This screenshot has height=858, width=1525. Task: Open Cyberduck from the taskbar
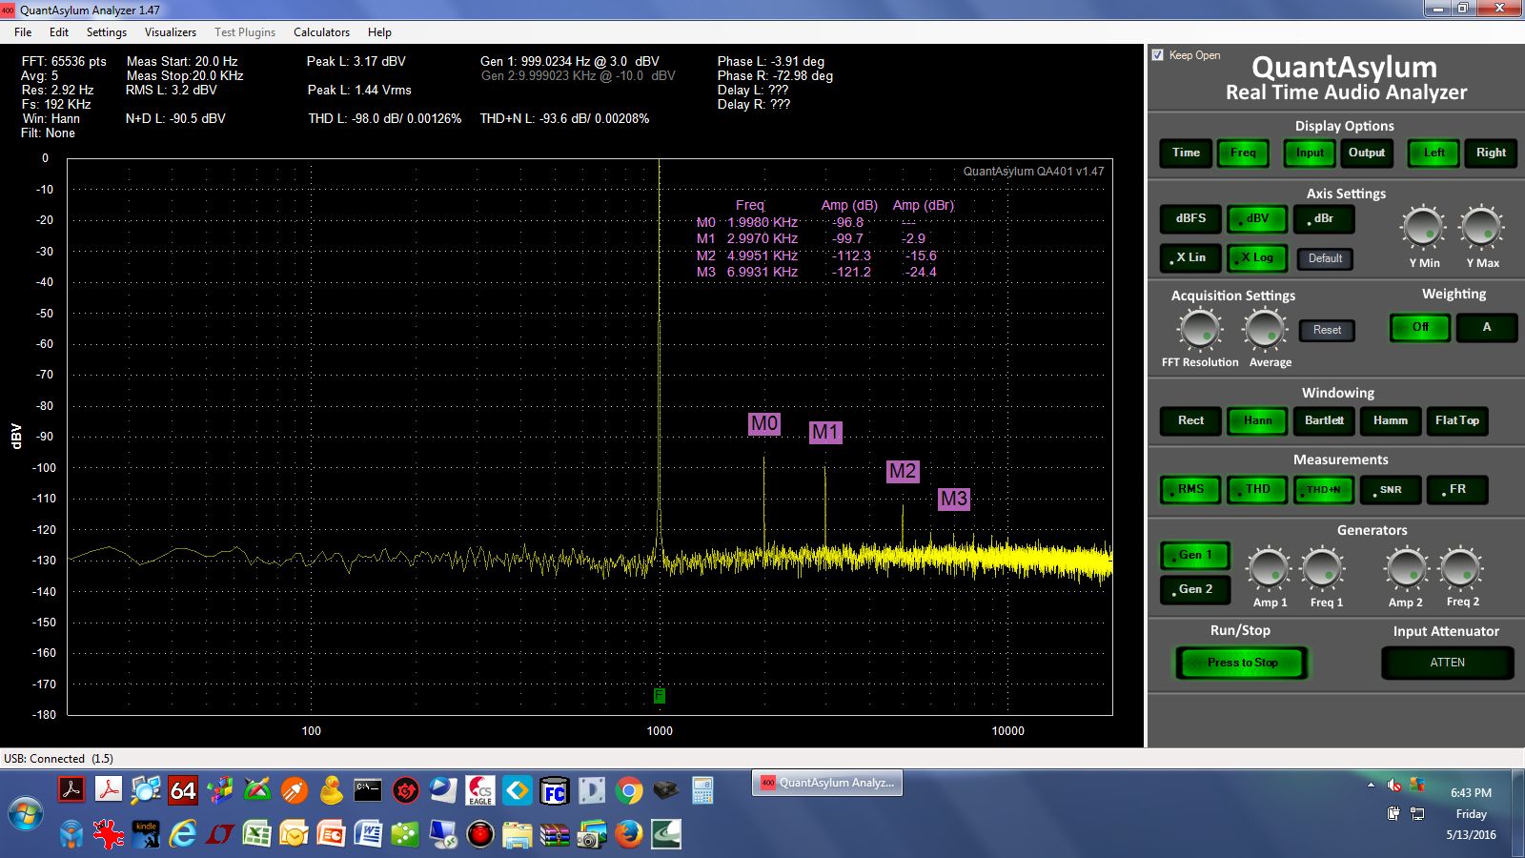point(331,790)
